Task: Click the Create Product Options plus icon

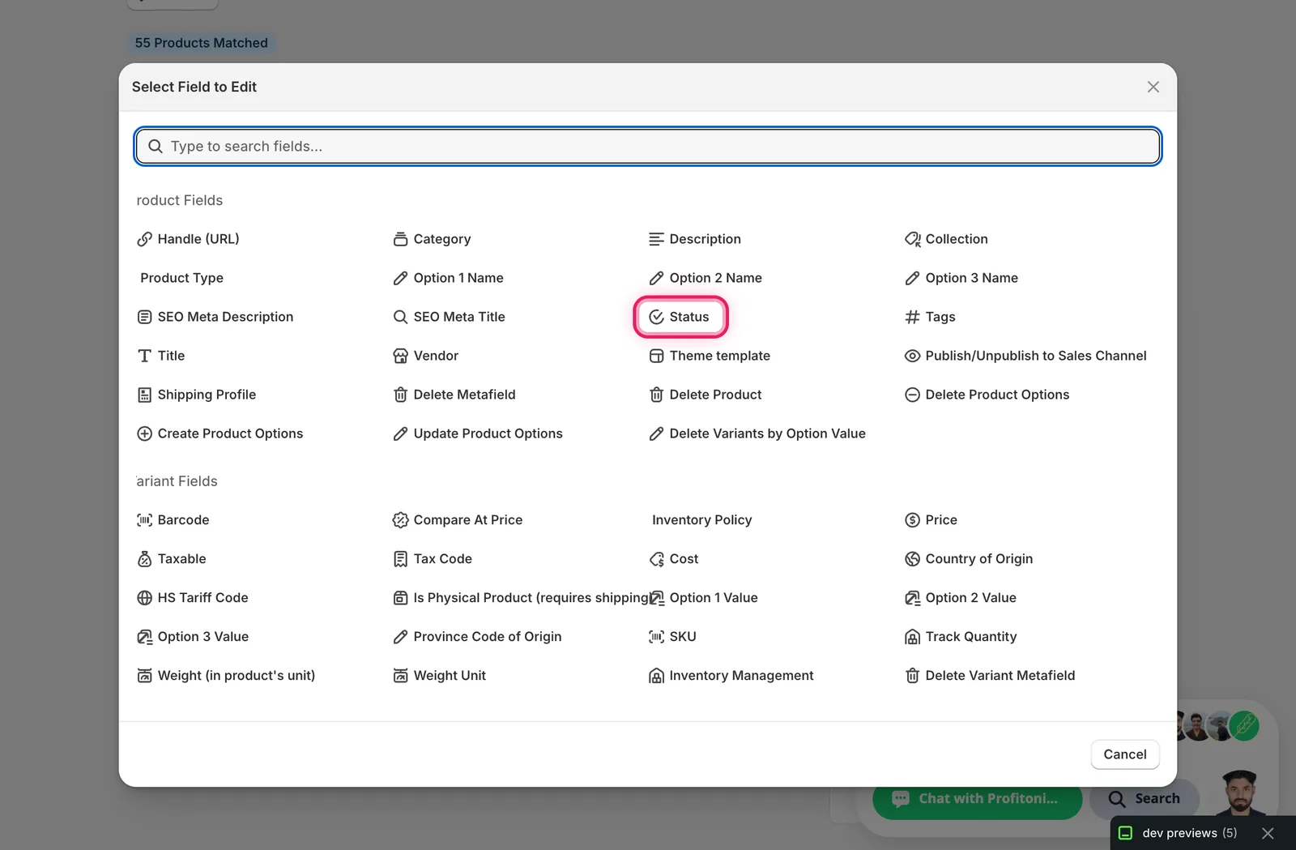Action: 144,434
